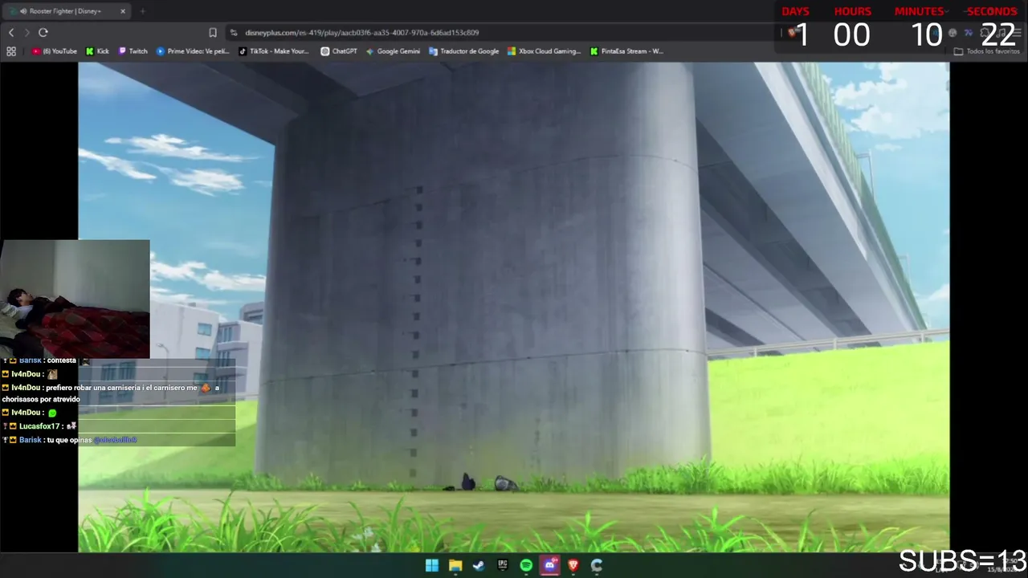Screen dimensions: 1028x578
Task: Open the Twitch bookmark
Action: (133, 51)
